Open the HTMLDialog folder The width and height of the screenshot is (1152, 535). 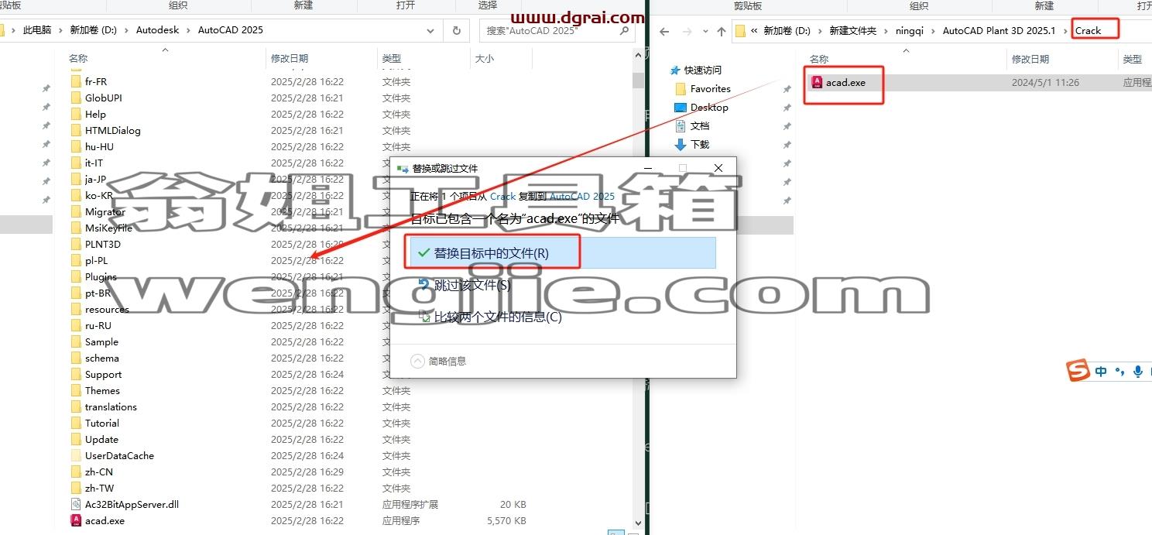(x=113, y=130)
